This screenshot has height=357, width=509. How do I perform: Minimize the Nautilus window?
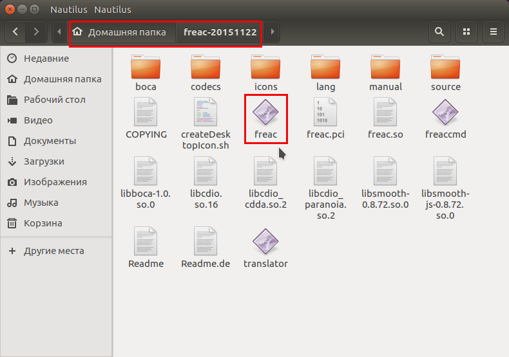(22, 10)
